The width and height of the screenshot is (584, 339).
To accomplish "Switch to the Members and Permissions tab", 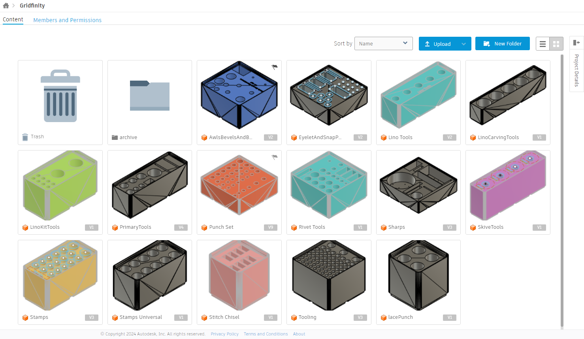I will pyautogui.click(x=67, y=20).
